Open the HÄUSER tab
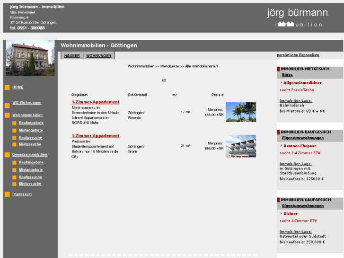Image resolution: width=344 pixels, height=258 pixels. click(x=72, y=55)
